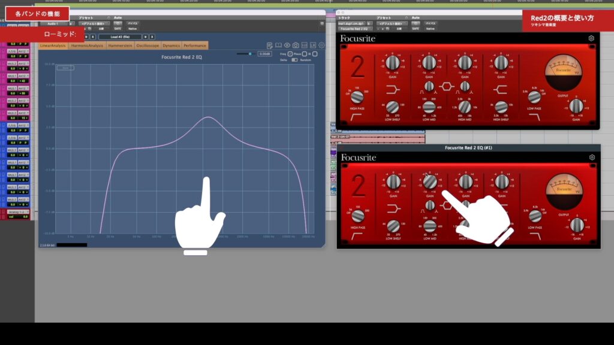
Task: Enable the Freq checkbox in the analyzer
Action: point(290,53)
